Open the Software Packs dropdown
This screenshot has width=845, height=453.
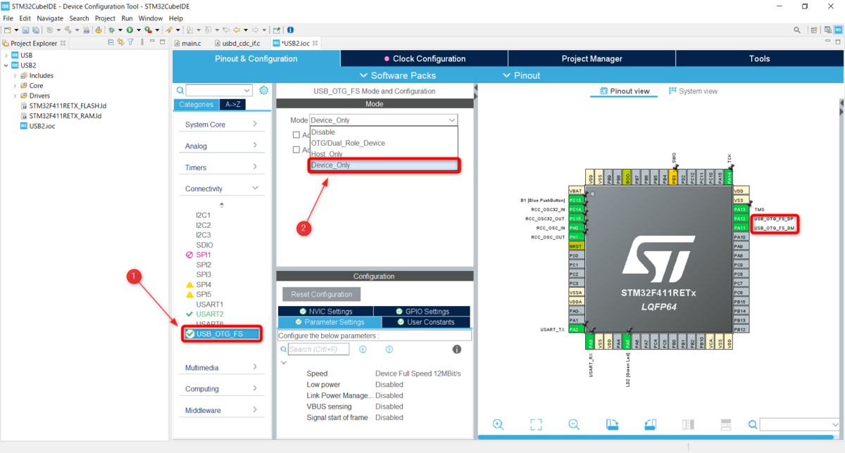point(398,75)
